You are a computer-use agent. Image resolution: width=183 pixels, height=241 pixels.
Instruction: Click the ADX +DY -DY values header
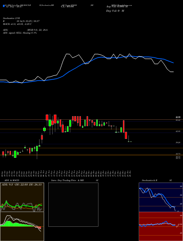pyautogui.click(x=22, y=184)
